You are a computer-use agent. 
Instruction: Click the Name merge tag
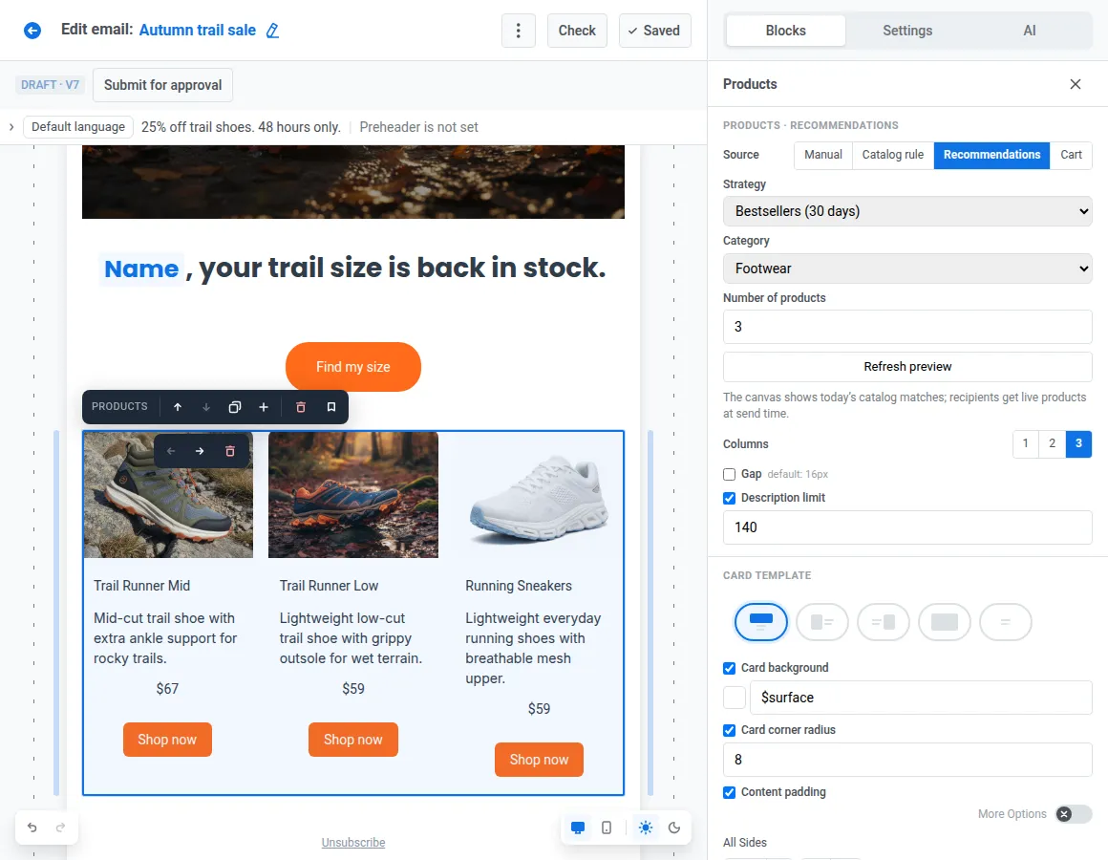click(x=141, y=269)
